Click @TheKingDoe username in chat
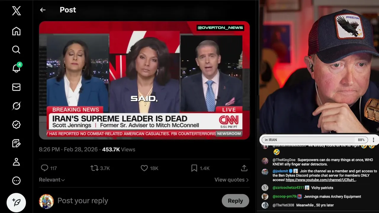The width and height of the screenshot is (379, 213). pyautogui.click(x=284, y=160)
